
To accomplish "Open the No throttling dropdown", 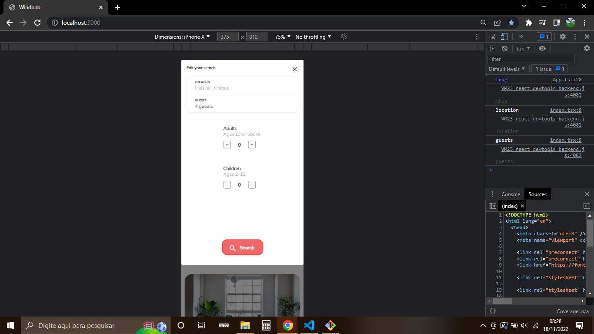I will pyautogui.click(x=313, y=37).
